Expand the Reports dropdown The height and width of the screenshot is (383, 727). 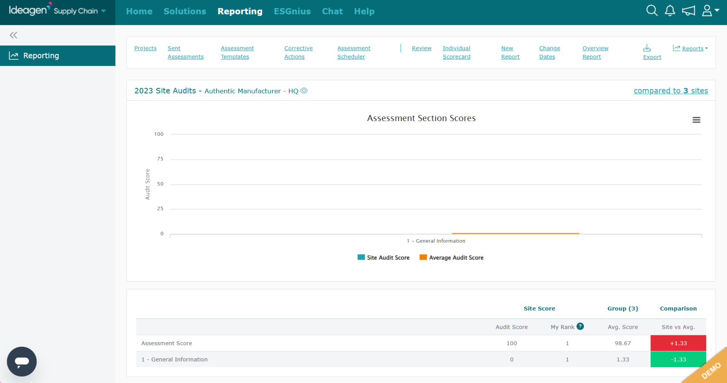click(x=690, y=48)
